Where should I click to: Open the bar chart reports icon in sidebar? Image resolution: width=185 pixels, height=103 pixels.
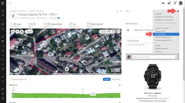(x=3, y=69)
